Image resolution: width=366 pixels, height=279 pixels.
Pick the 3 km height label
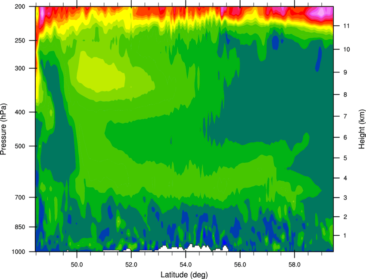(345, 198)
